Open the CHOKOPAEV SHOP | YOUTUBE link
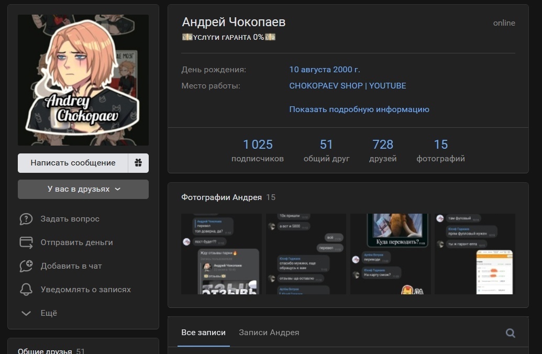Screen dimensions: 542x354 347,86
